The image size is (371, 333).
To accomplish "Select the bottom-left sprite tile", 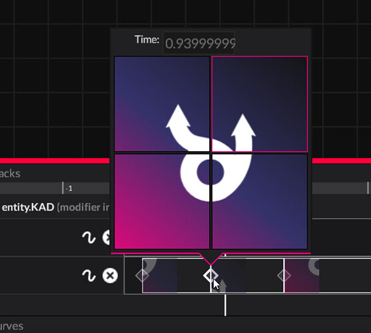I will coord(162,201).
